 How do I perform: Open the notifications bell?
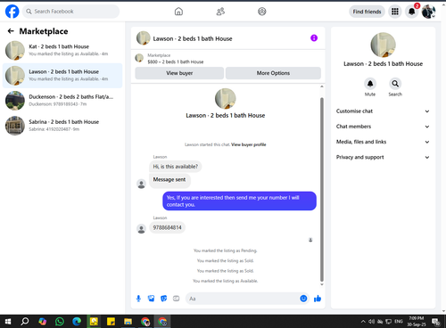412,12
